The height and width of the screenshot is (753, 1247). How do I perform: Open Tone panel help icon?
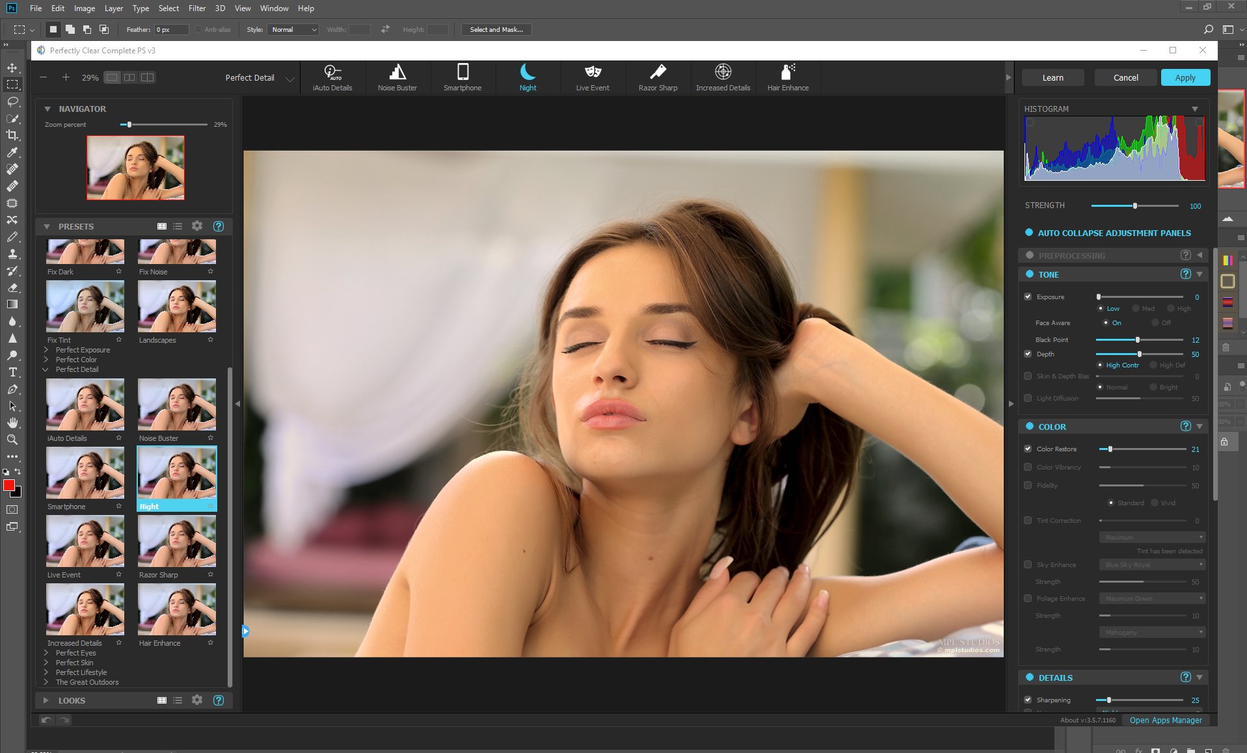[1185, 274]
